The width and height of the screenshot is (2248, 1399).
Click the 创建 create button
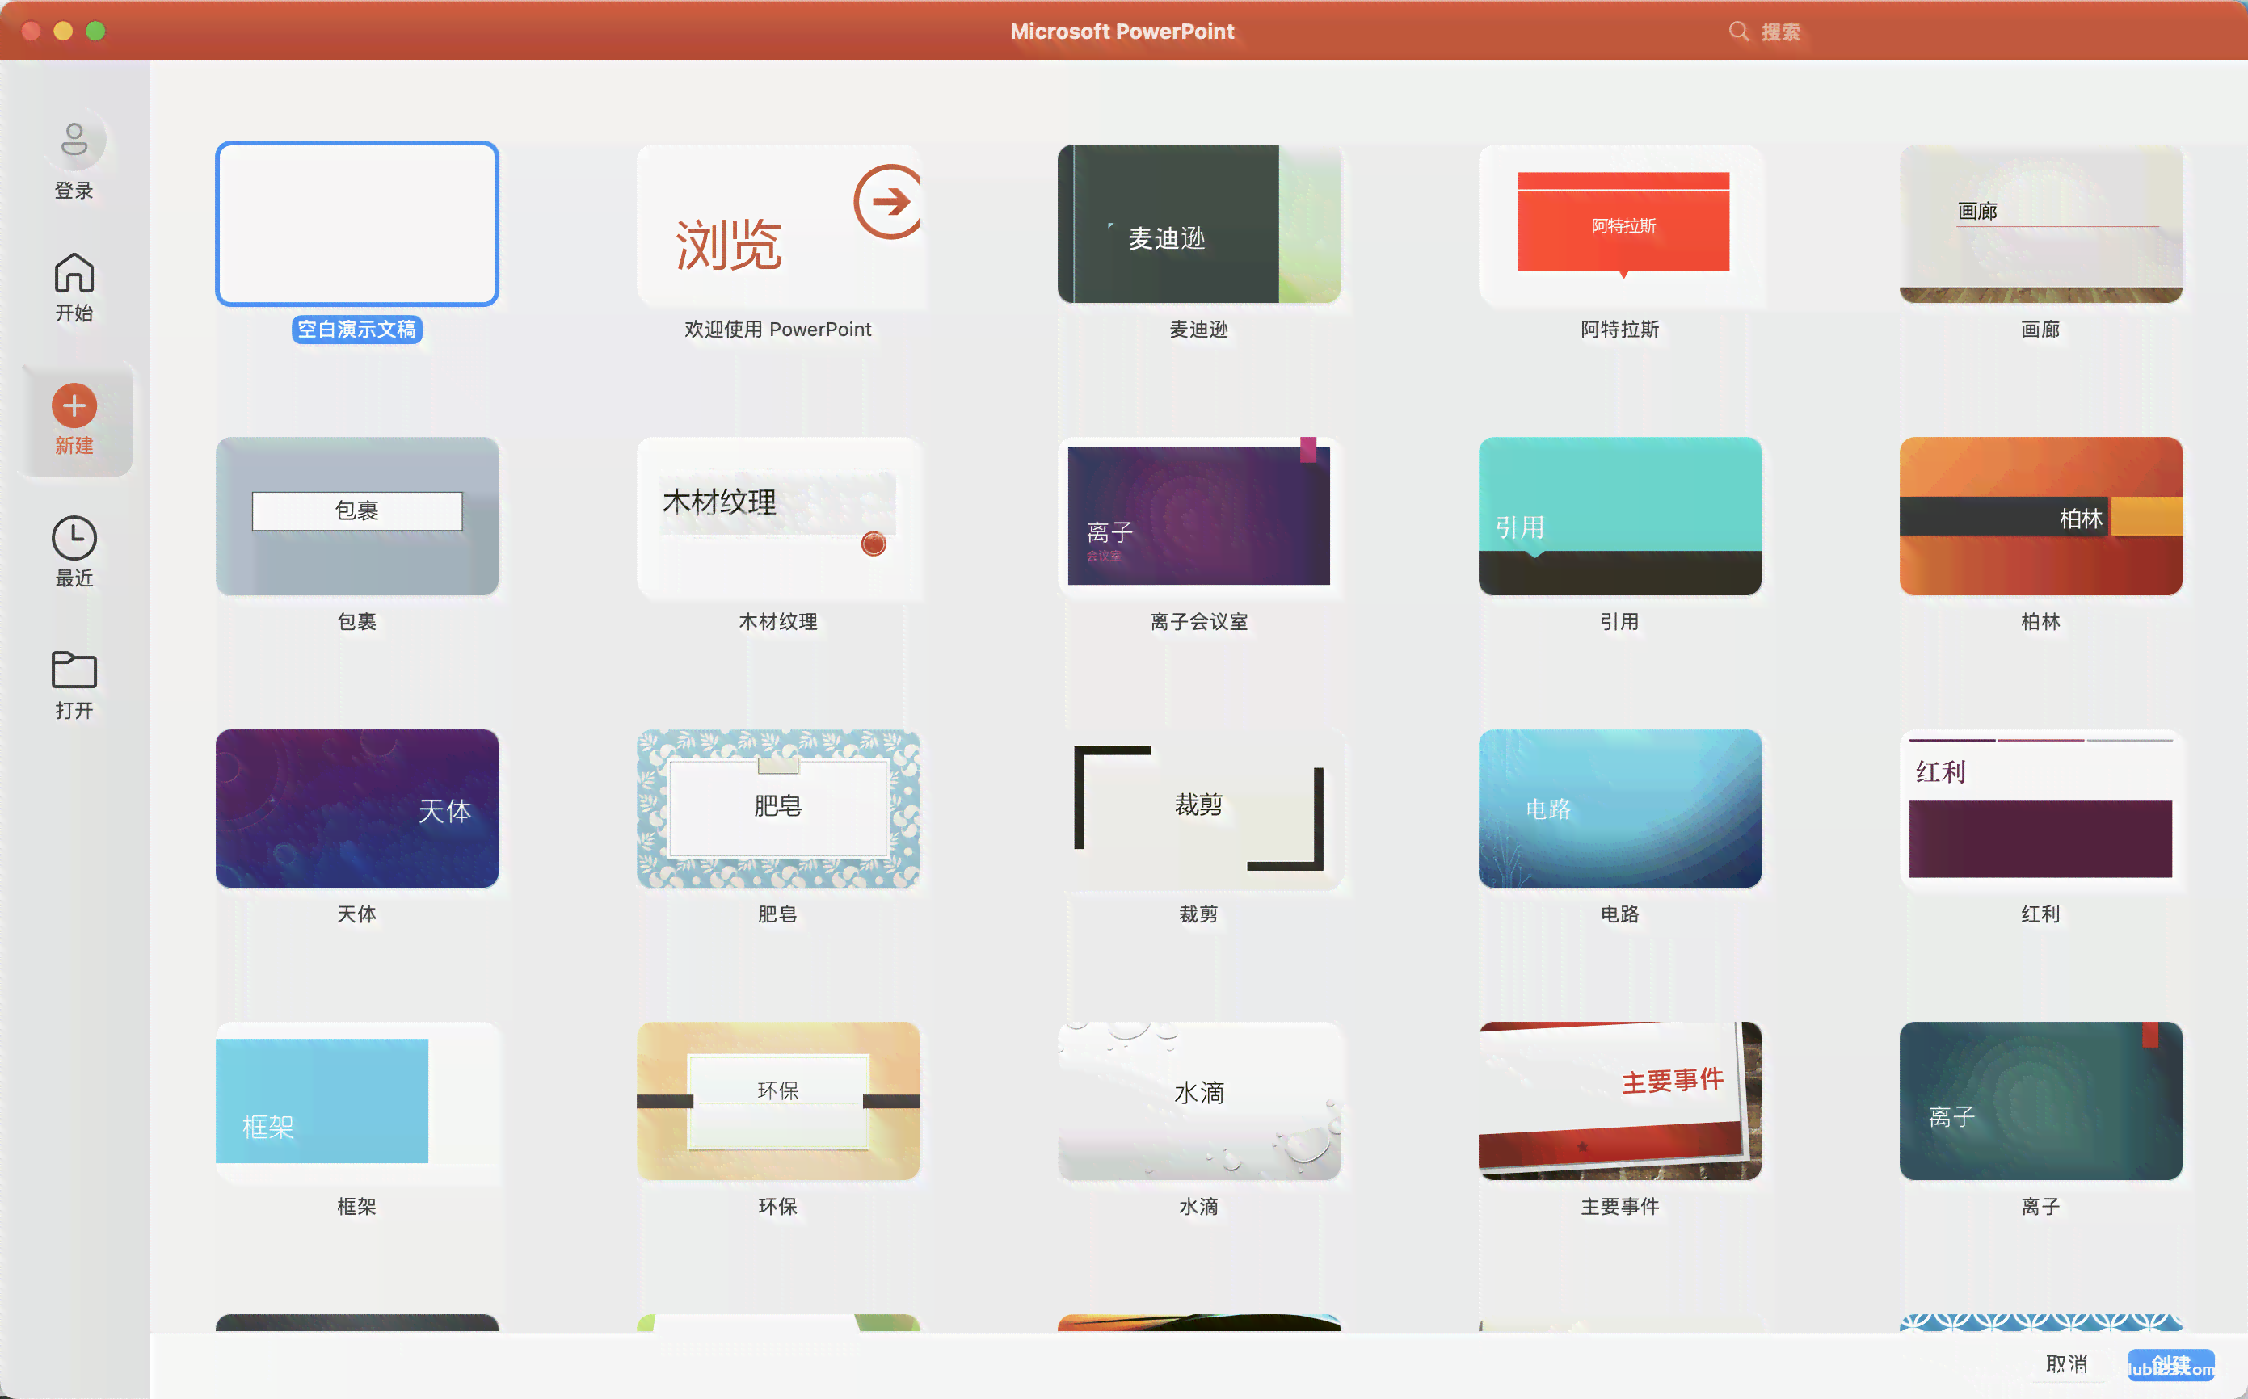[2170, 1365]
